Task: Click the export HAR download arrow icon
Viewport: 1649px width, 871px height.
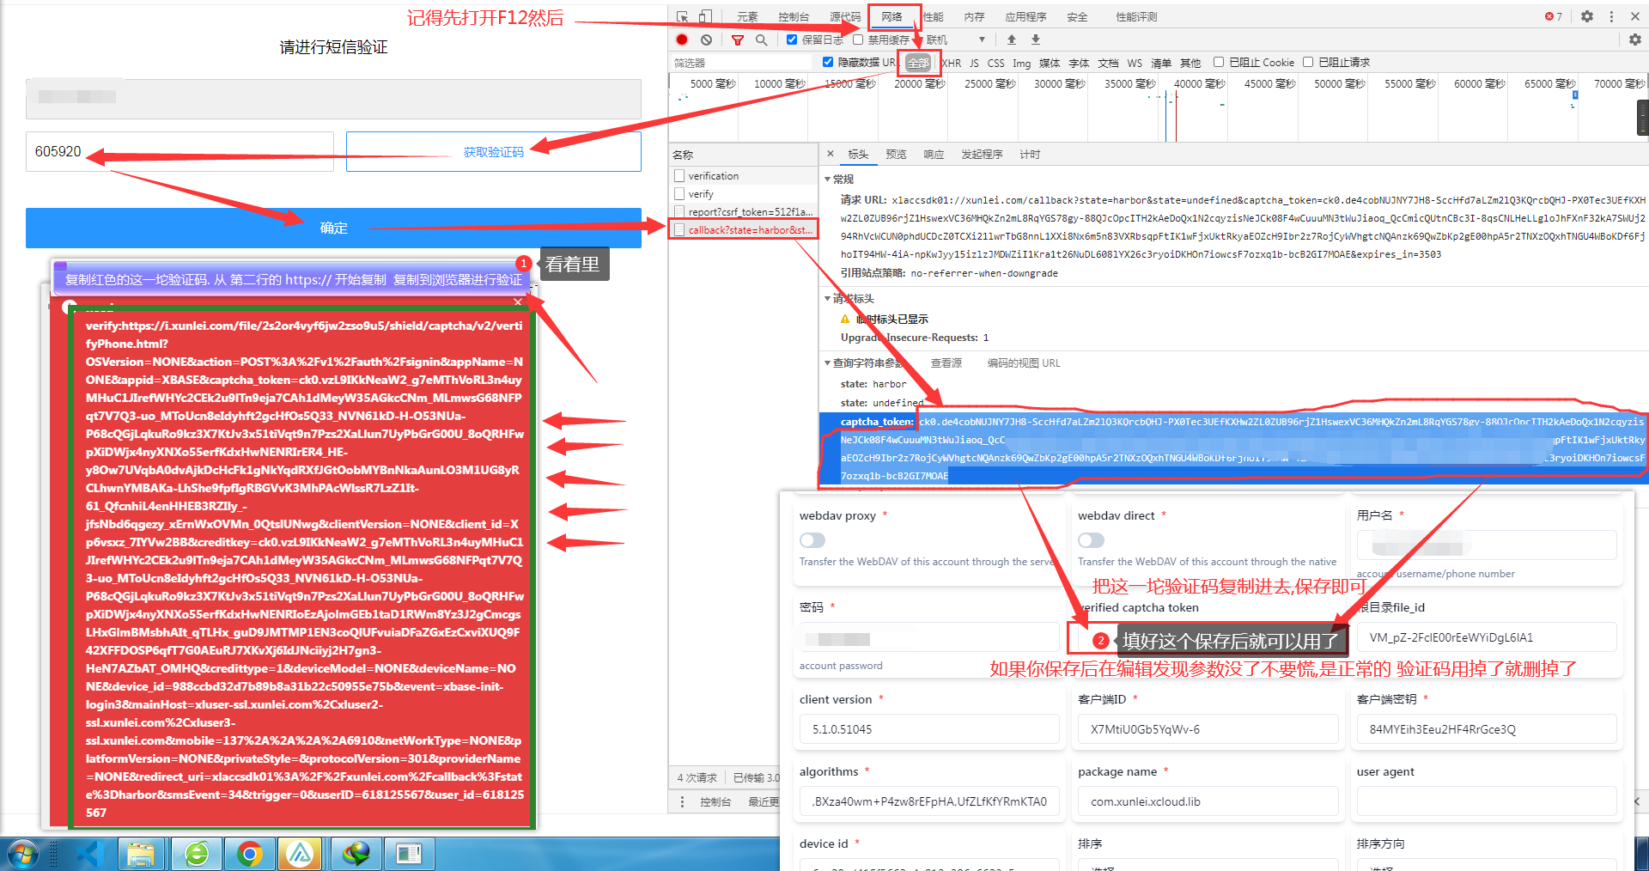Action: 1036,40
